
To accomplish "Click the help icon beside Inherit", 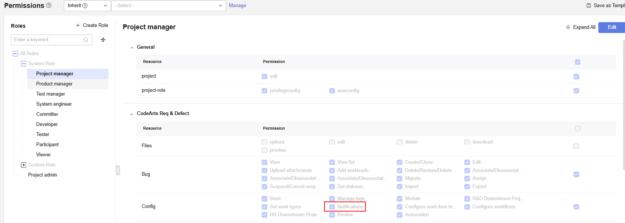I will pos(85,6).
